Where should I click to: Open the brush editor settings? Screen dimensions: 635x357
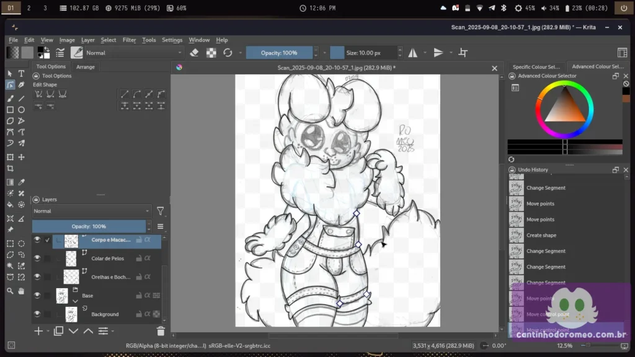60,53
